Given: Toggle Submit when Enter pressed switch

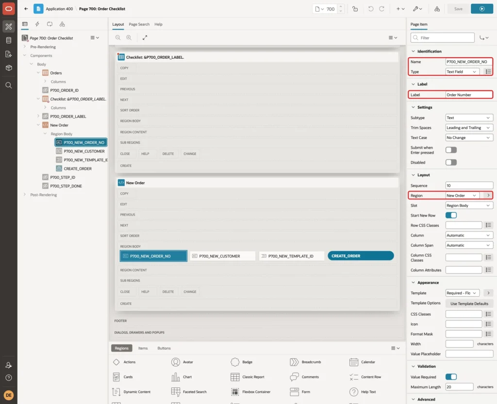Looking at the screenshot, I should (x=451, y=150).
